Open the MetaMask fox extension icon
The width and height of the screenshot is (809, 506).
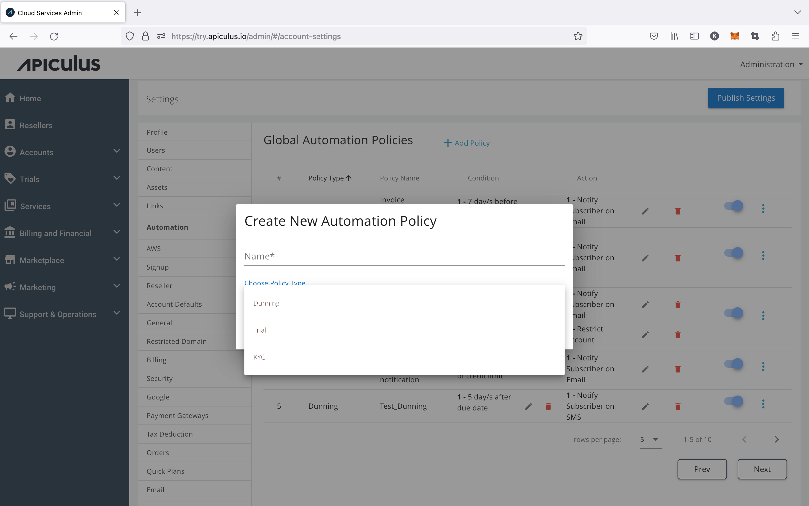click(735, 36)
